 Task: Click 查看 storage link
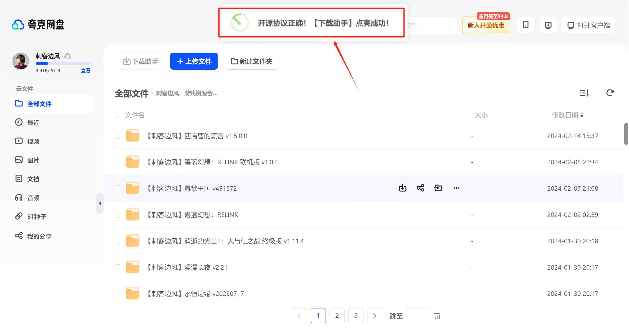86,71
